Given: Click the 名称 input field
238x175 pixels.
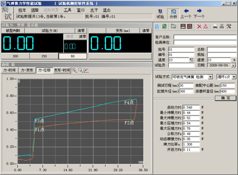Looking at the screenshot, I should pos(222,50).
